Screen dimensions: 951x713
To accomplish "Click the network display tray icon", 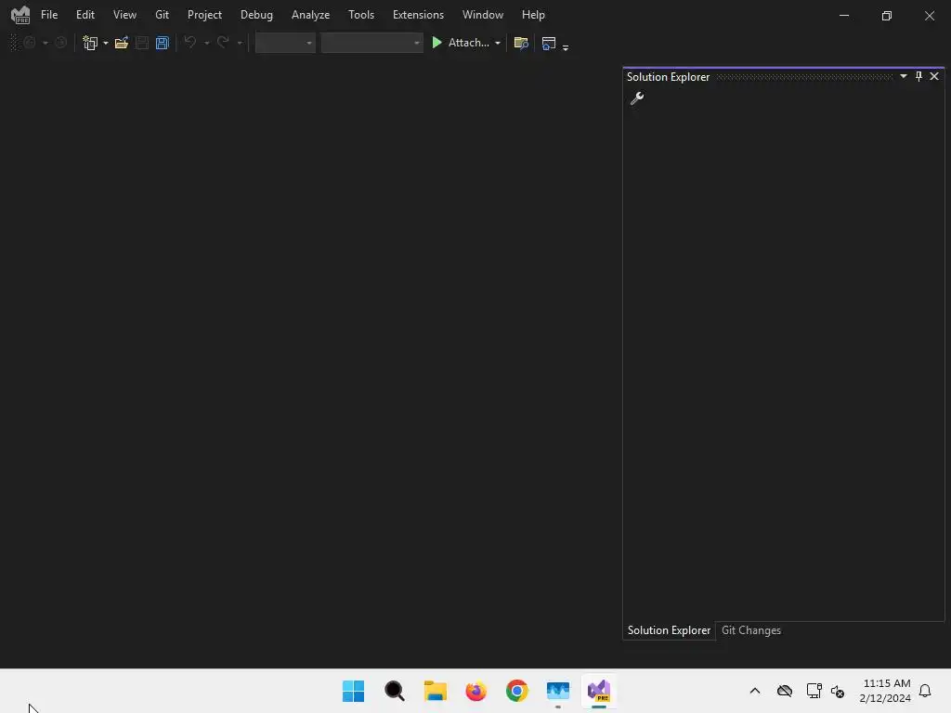I will 814,691.
